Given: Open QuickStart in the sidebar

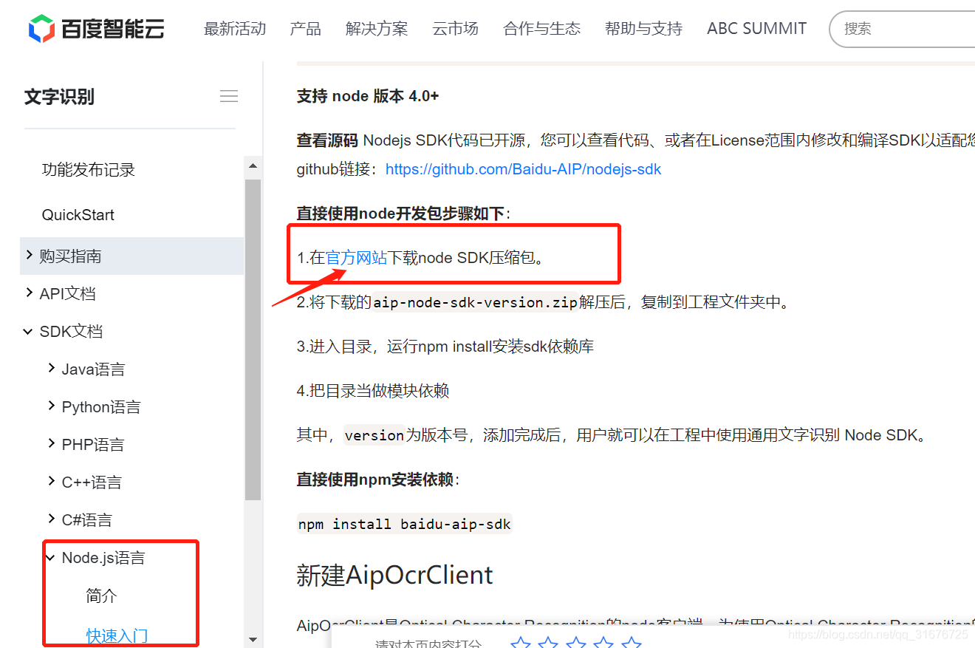Looking at the screenshot, I should (78, 215).
